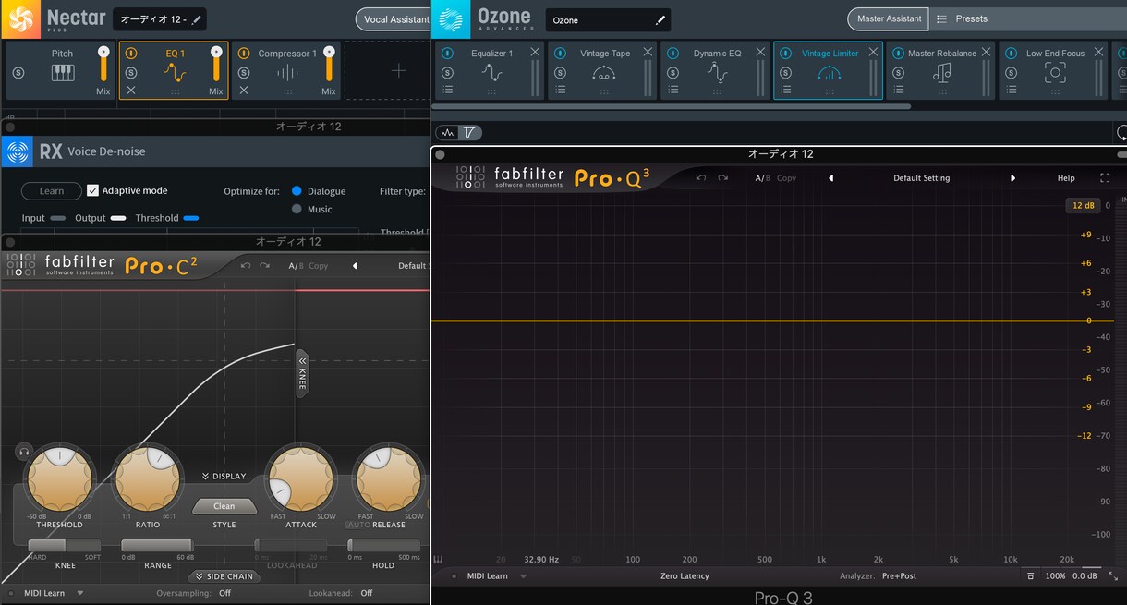Image resolution: width=1127 pixels, height=605 pixels.
Task: Click the Pro-C 2 KNEE slider
Action: click(65, 546)
